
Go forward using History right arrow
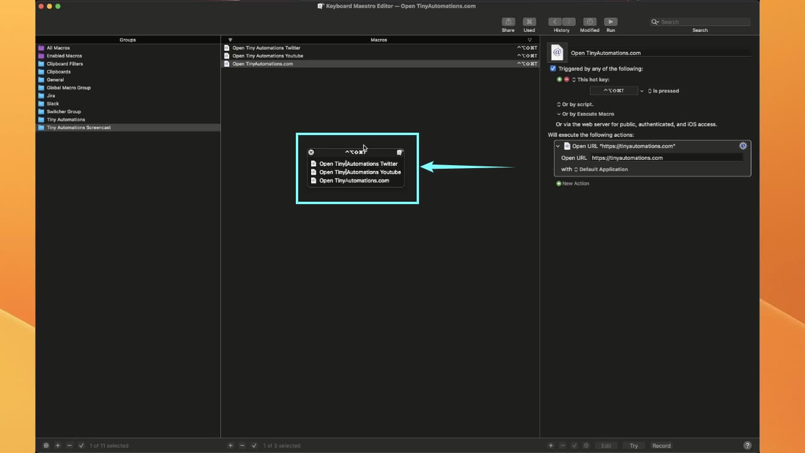pyautogui.click(x=569, y=22)
